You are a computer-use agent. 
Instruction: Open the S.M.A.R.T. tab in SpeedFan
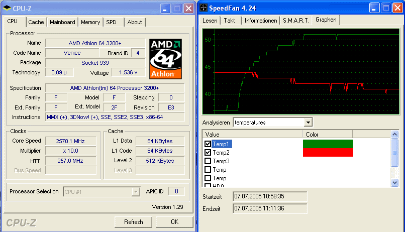(296, 21)
